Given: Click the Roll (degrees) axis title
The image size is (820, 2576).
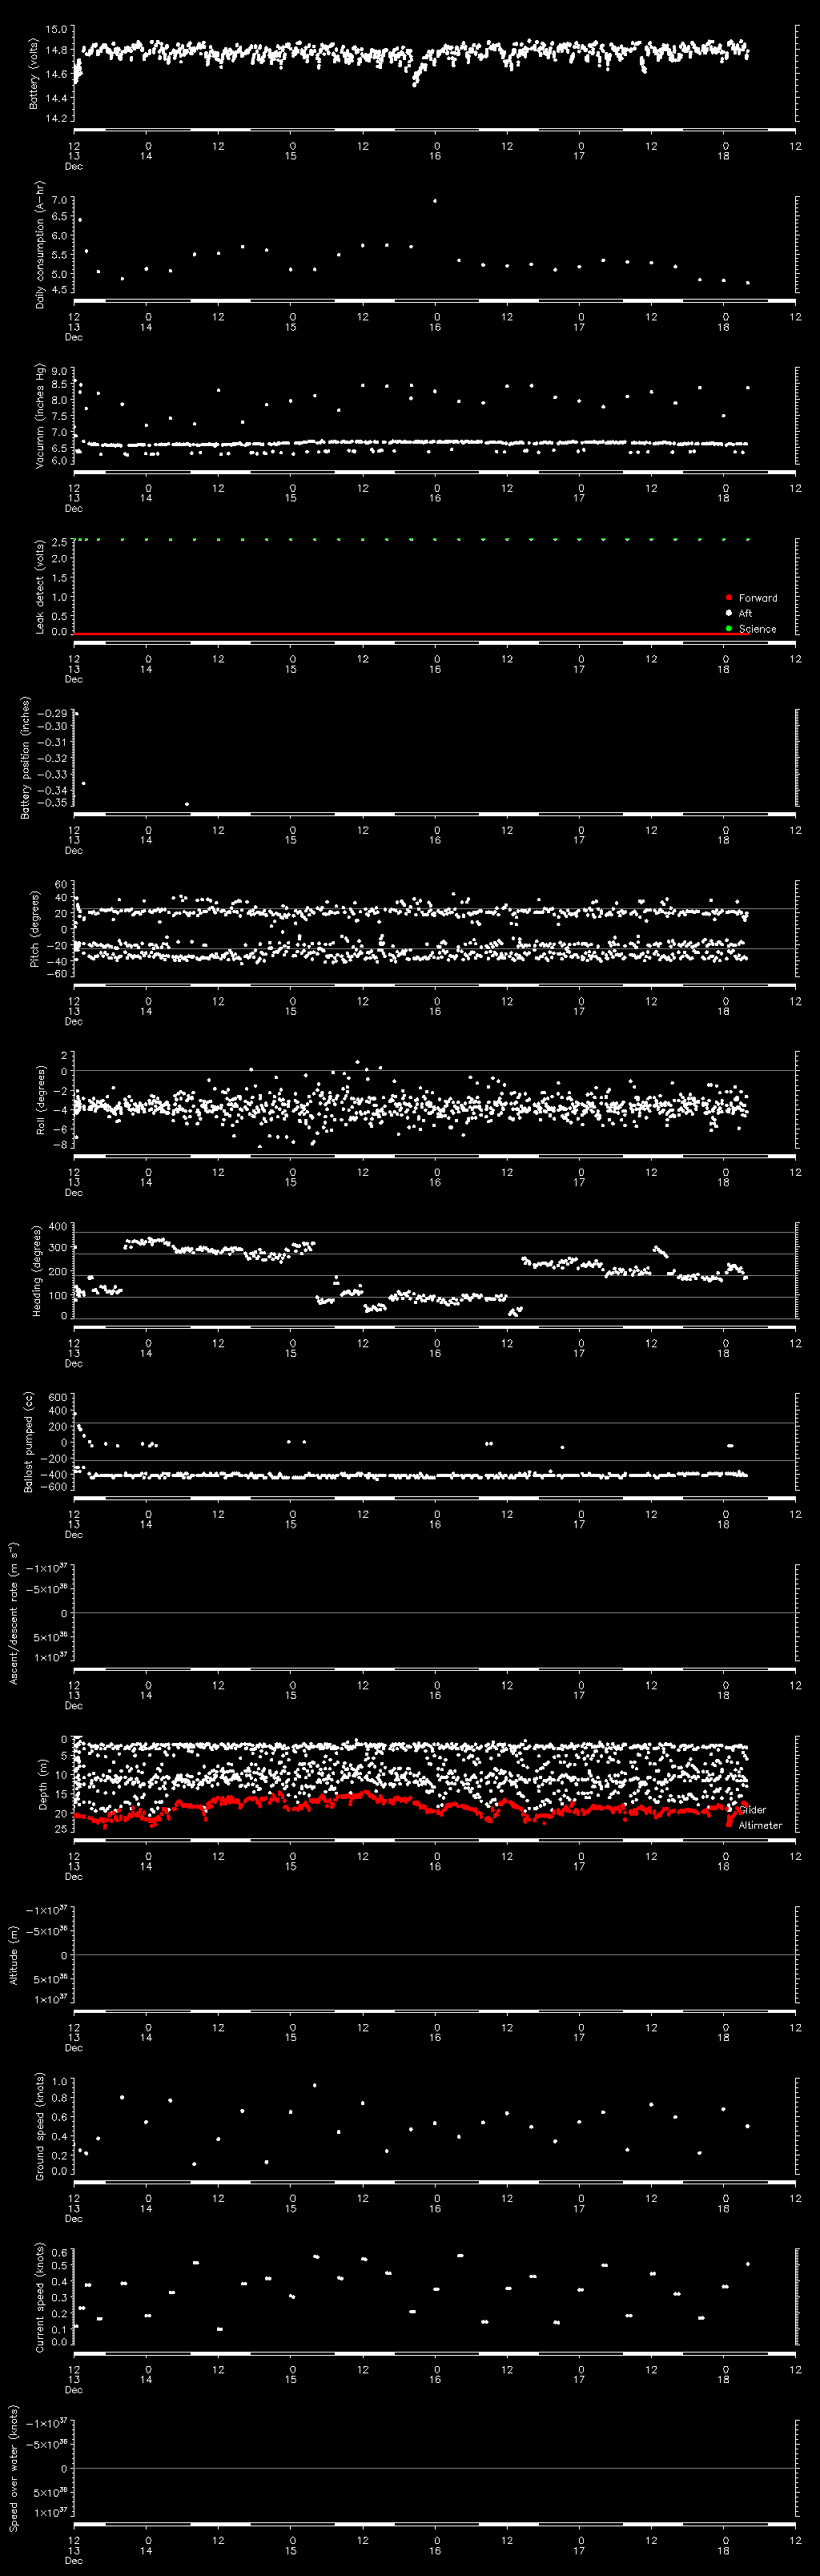Looking at the screenshot, I should [40, 1100].
